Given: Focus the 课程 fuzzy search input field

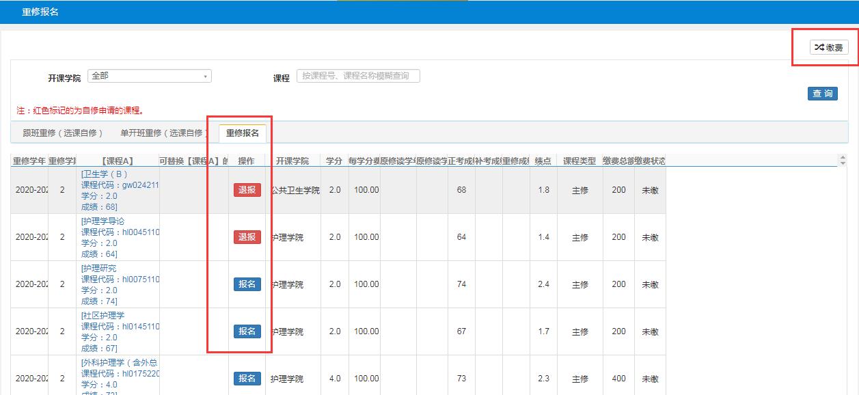Looking at the screenshot, I should tap(358, 76).
